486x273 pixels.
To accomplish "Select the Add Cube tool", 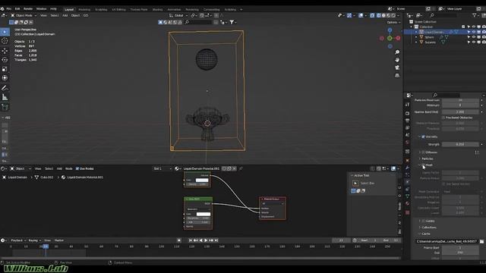I will click(5, 107).
